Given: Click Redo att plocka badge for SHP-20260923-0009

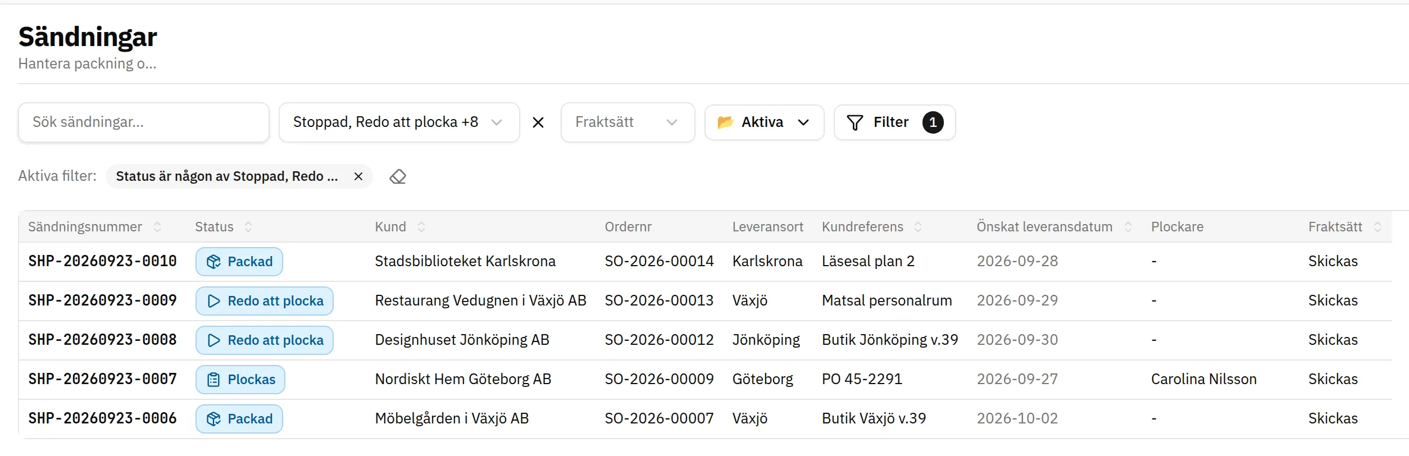Looking at the screenshot, I should click(265, 301).
